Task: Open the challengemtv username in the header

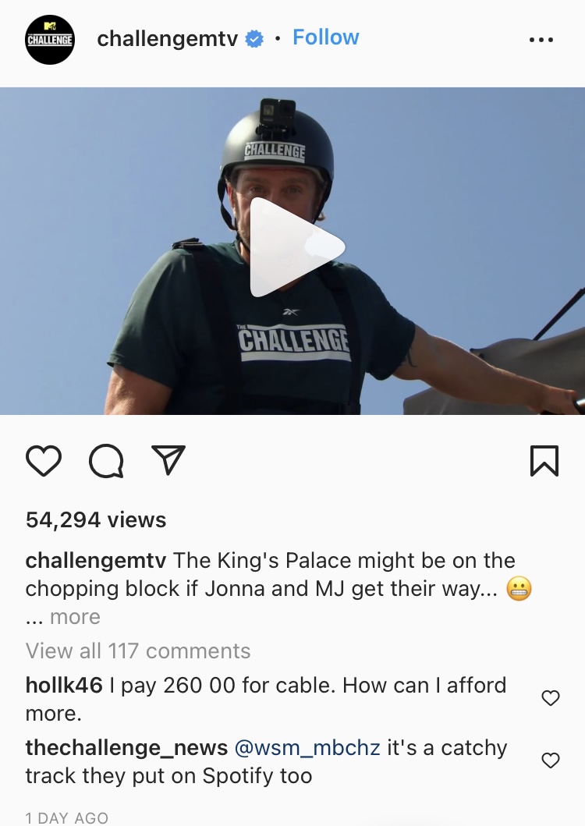Action: coord(168,38)
